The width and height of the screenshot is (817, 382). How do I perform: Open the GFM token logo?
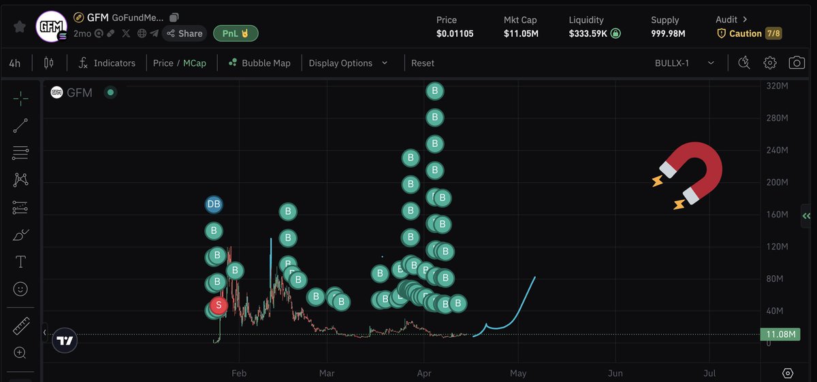click(x=52, y=27)
